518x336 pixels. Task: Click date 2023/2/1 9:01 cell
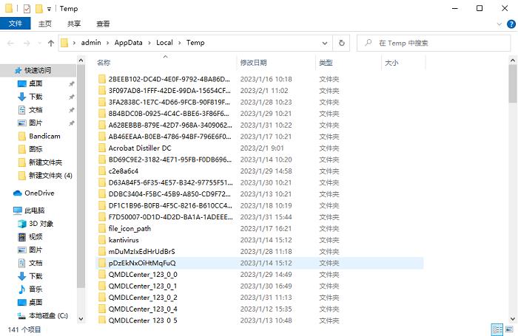(262, 148)
